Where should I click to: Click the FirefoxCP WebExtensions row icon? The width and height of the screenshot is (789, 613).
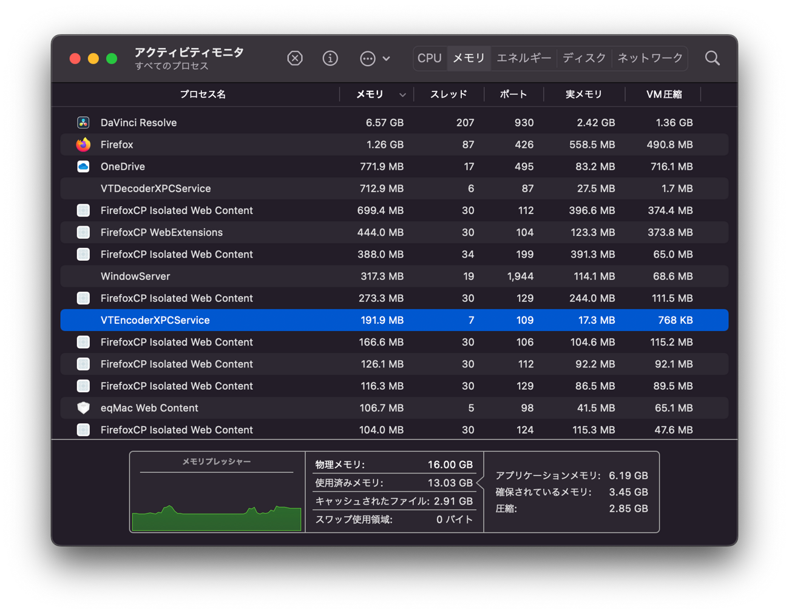[x=83, y=232]
